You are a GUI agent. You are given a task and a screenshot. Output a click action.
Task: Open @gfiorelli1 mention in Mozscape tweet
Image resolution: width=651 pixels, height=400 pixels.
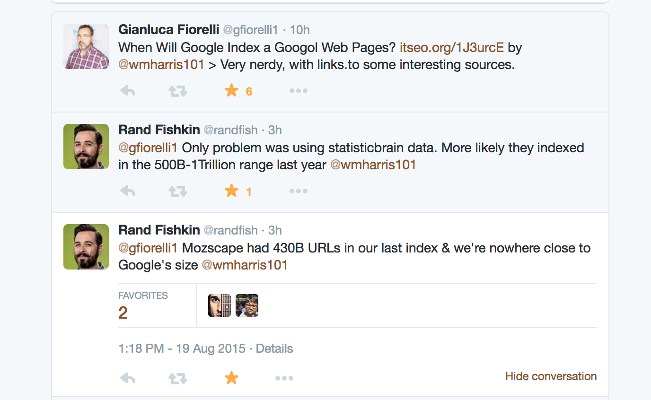pos(148,248)
